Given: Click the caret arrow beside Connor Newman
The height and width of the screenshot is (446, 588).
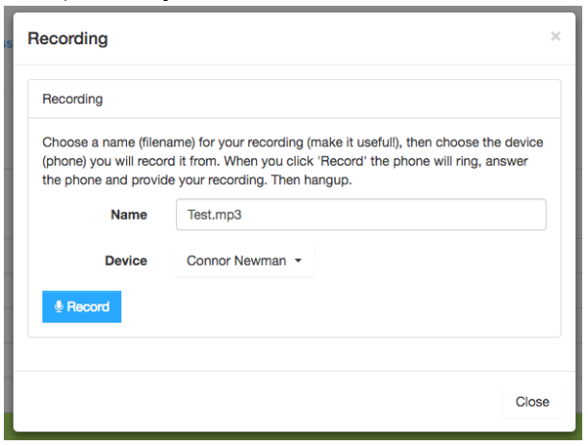Looking at the screenshot, I should (298, 260).
